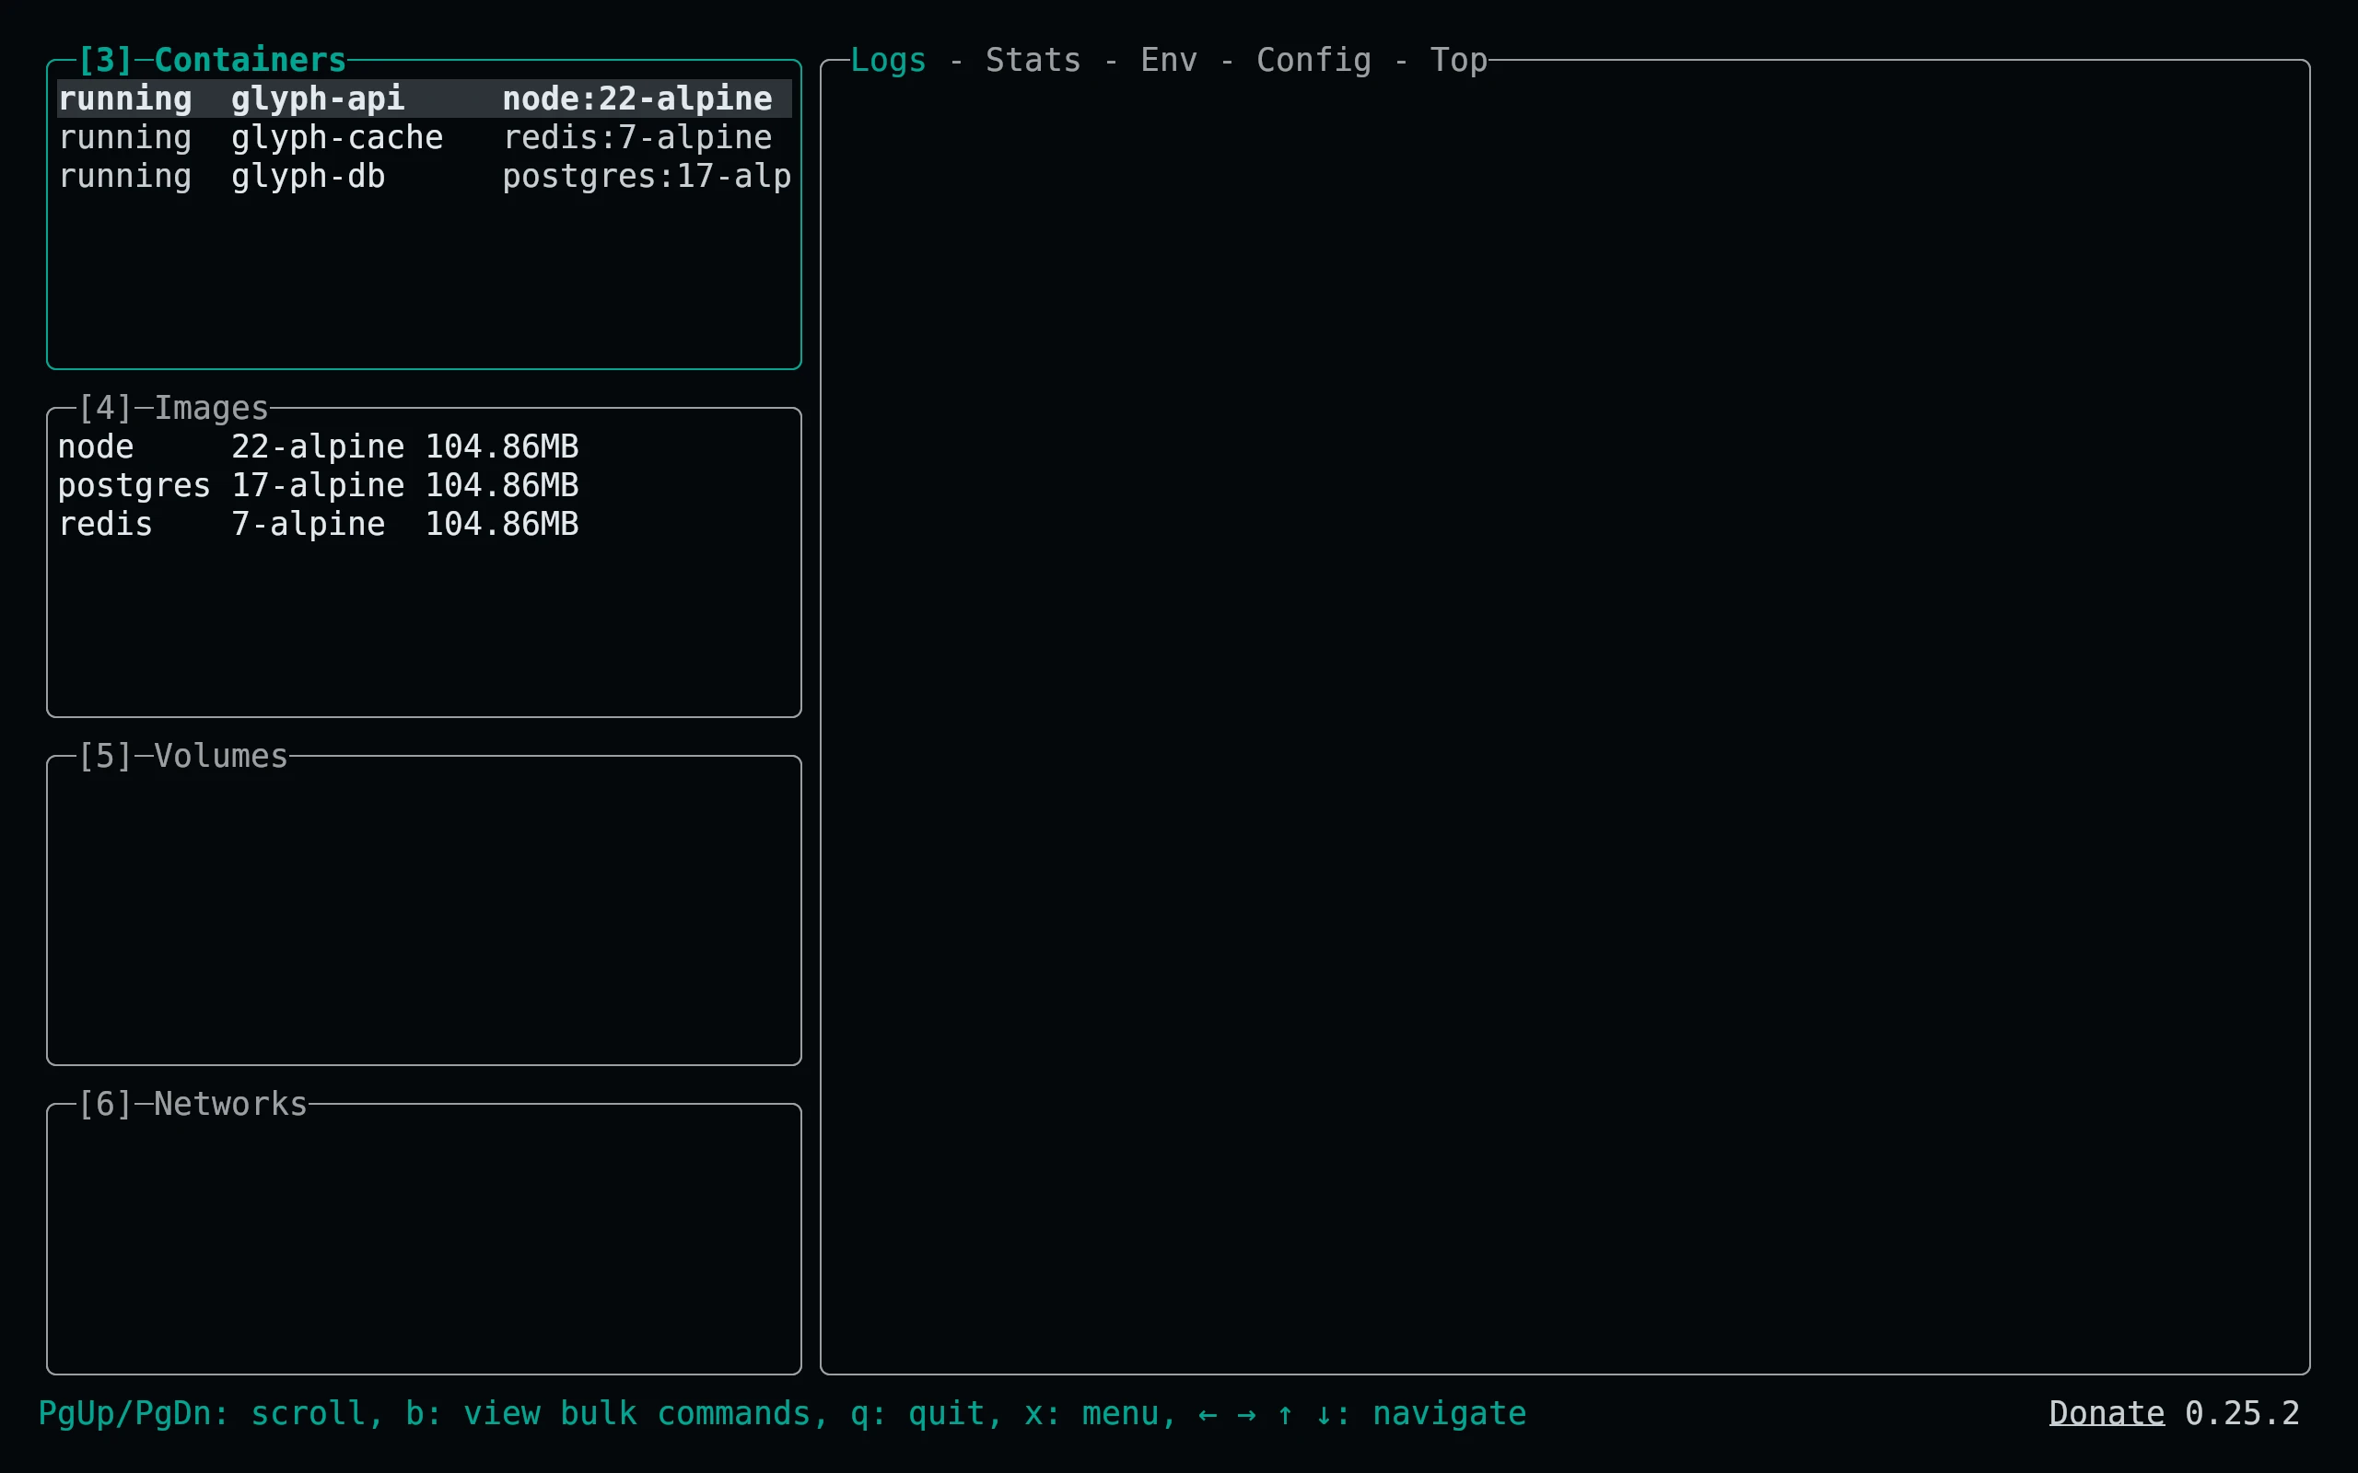Select the glyph-db container row
This screenshot has height=1473, width=2358.
coord(424,177)
